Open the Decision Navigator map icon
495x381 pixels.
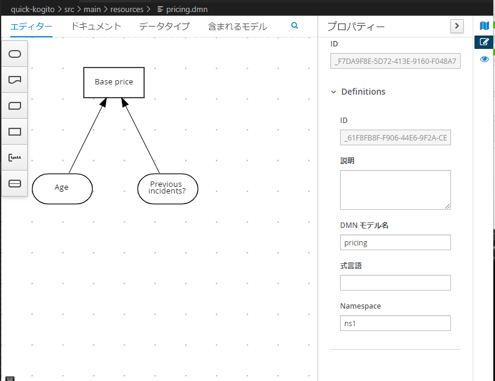pos(484,25)
